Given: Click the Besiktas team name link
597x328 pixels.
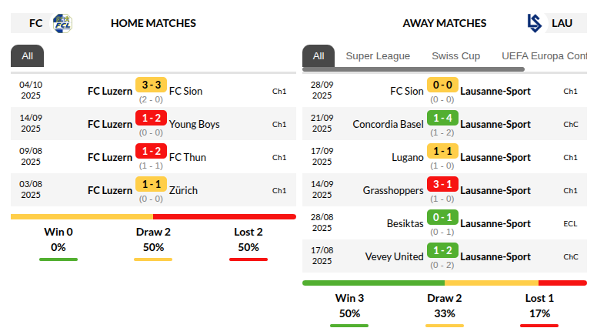Looking at the screenshot, I should coord(405,223).
